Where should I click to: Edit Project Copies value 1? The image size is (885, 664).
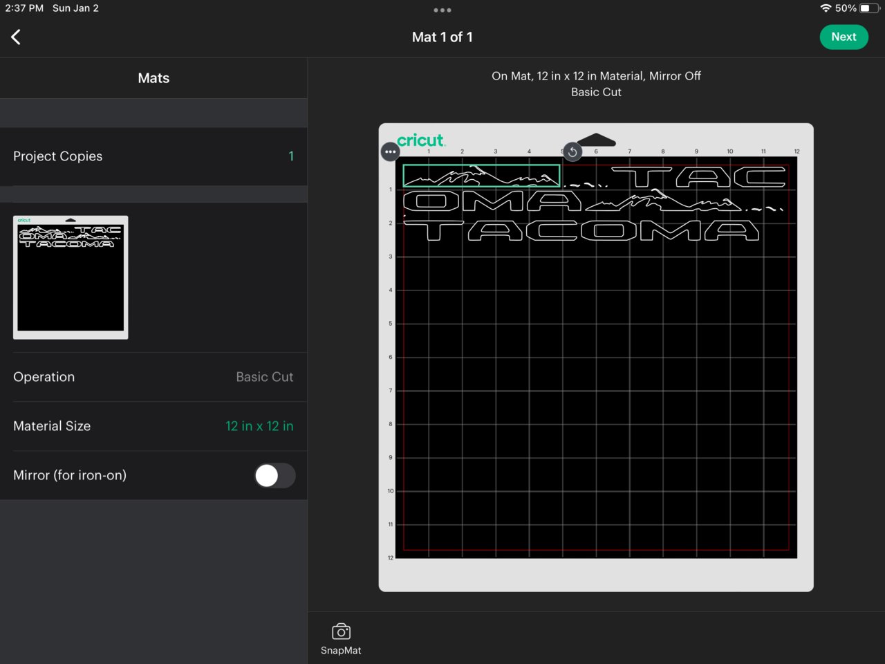291,156
